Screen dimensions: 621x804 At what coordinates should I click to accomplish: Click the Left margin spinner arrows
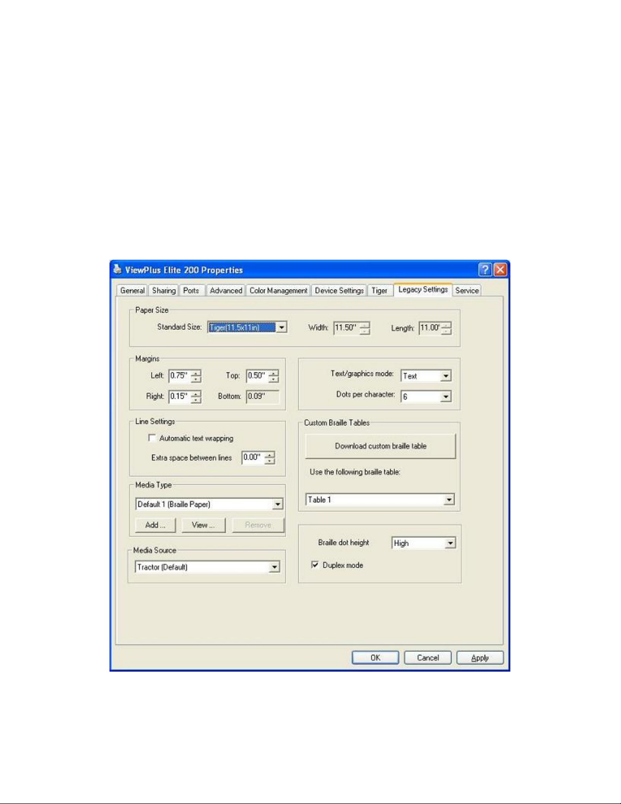196,376
